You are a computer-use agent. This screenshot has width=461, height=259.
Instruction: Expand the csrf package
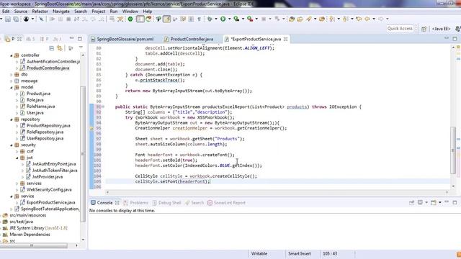[x=17, y=152]
